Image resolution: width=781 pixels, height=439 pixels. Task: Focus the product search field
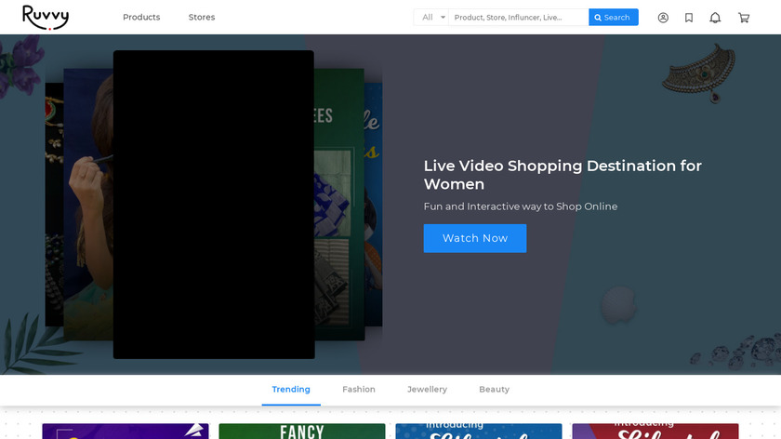pos(519,18)
